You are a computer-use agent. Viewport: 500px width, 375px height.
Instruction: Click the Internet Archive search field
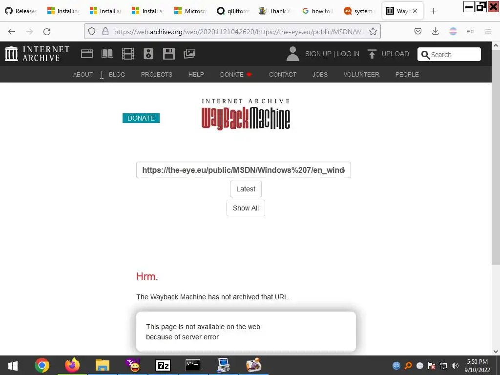(x=449, y=55)
